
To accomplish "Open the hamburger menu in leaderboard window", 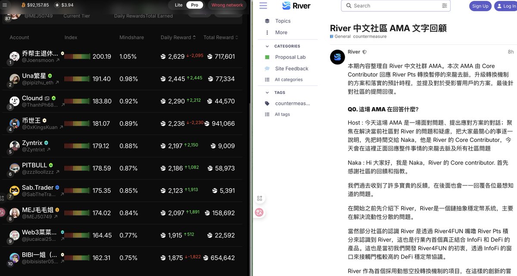I will point(5,5).
